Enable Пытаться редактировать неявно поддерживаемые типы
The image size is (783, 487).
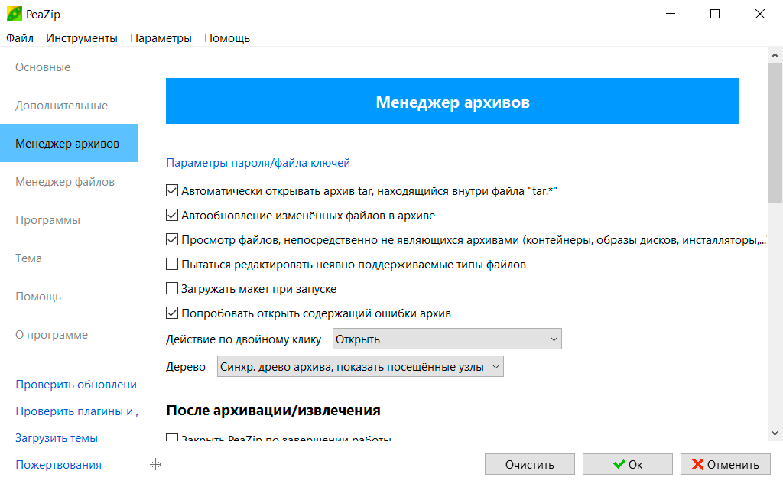click(x=172, y=264)
